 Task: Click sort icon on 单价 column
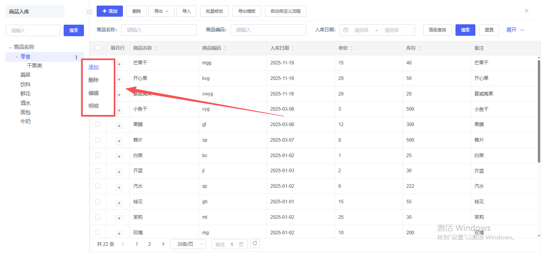351,48
